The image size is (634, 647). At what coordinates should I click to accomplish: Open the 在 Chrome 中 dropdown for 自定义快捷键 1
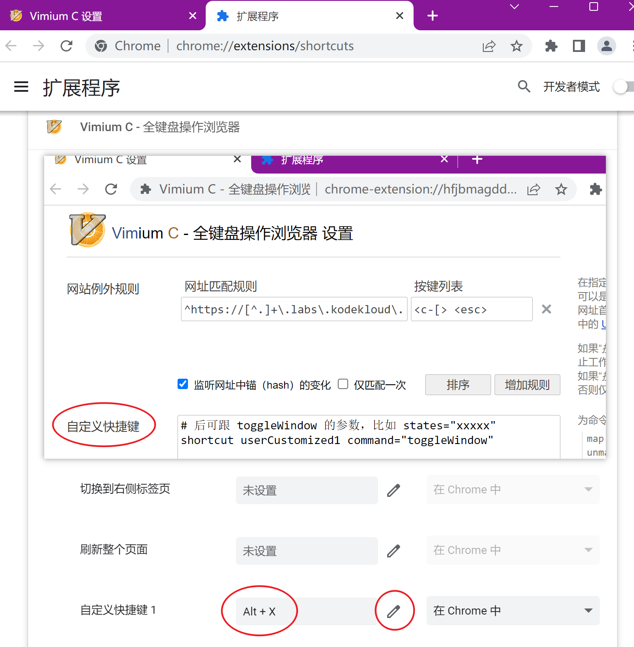[513, 611]
